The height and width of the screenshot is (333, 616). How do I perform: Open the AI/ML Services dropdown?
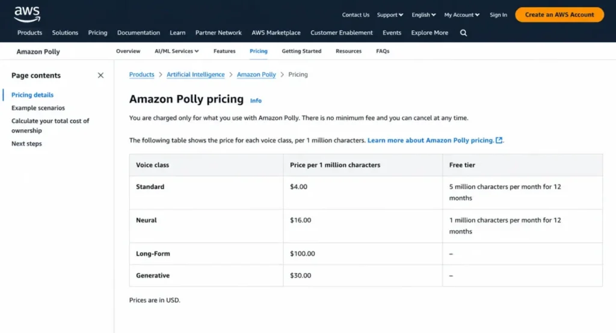176,51
